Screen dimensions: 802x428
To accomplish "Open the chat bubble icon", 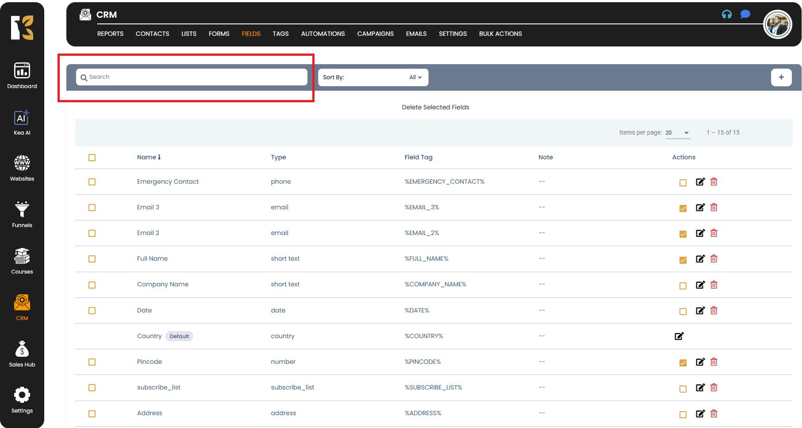I will coord(745,14).
